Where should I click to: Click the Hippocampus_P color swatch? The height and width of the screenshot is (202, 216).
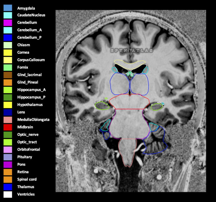[x=8, y=97]
